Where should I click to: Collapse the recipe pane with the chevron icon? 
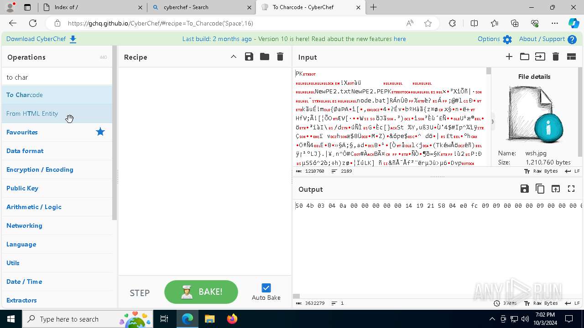coord(233,56)
